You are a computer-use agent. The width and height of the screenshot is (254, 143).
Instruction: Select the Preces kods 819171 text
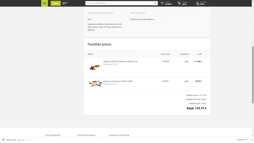pos(110,84)
